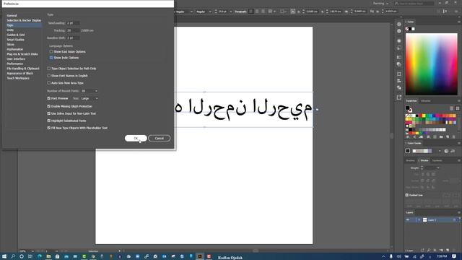
Task: Enable Auto Size New Area Type
Action: [49, 83]
